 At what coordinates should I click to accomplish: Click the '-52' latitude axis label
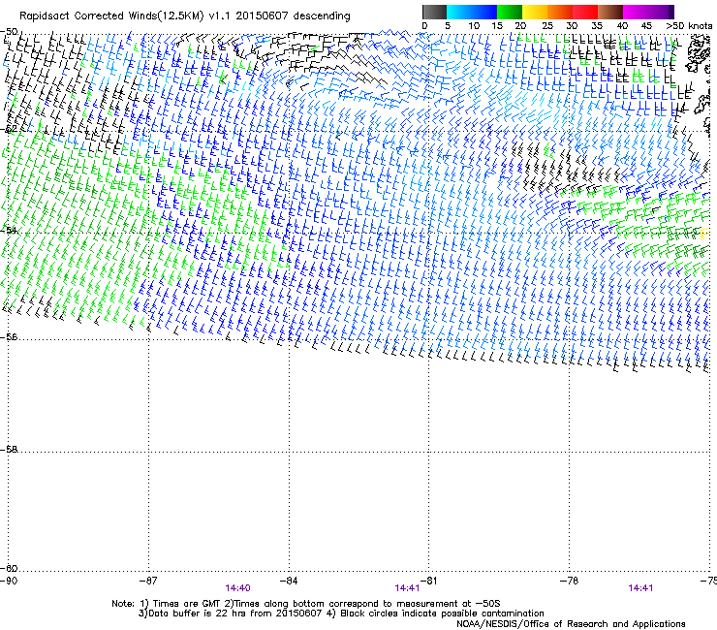point(9,129)
